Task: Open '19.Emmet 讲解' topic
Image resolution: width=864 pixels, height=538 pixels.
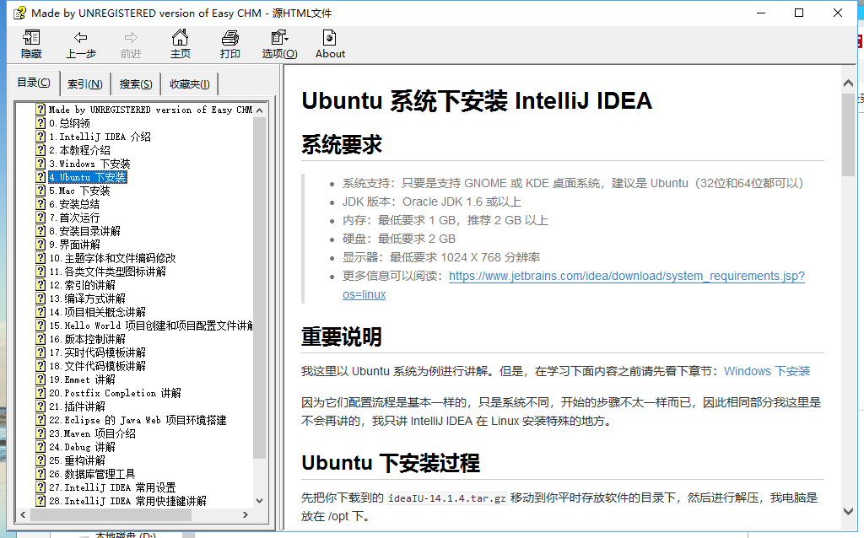Action: pos(82,379)
